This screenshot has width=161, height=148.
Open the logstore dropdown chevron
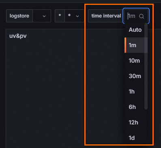tap(44, 16)
